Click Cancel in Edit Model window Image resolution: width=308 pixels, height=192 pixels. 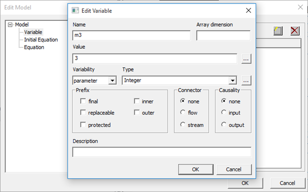(287, 183)
